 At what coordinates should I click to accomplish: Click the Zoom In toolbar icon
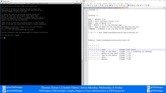(x=115, y=5)
